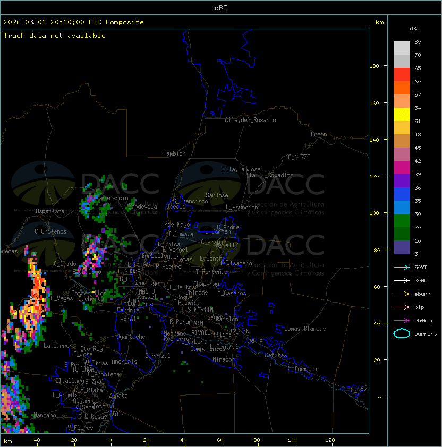Pick the red swatch in dBZ scale
442x447 pixels.
tap(402, 75)
